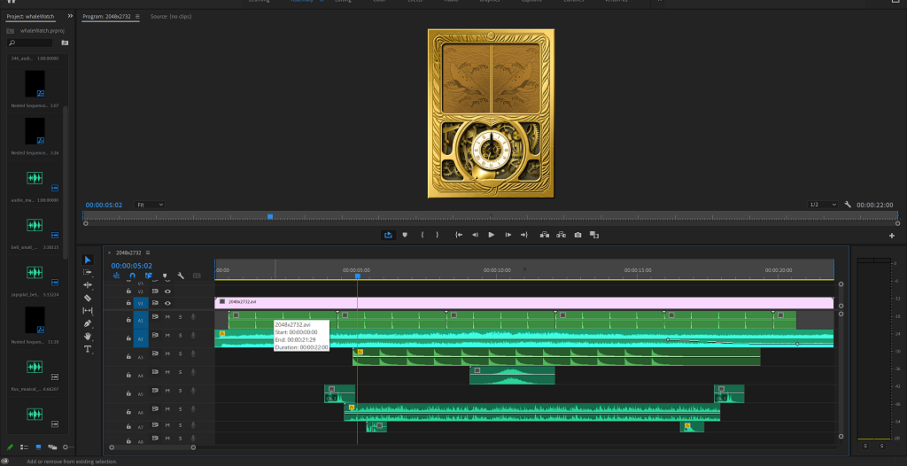Open the 1/2 playback resolution dropdown
The height and width of the screenshot is (466, 907).
tap(823, 205)
